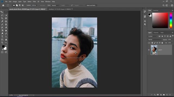Toggle Lock position
This screenshot has height=97, width=174.
157,43
